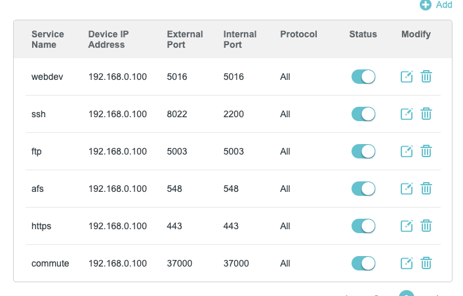This screenshot has width=463, height=296.
Task: Toggle the commute service status
Action: 363,263
